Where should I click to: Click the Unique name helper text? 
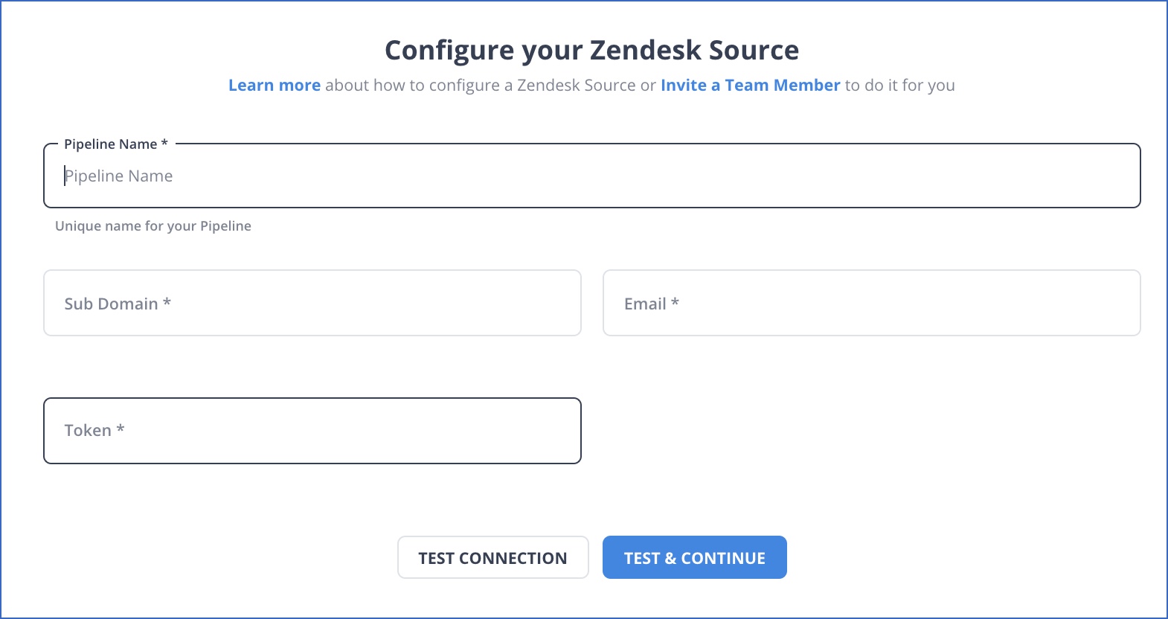[153, 225]
